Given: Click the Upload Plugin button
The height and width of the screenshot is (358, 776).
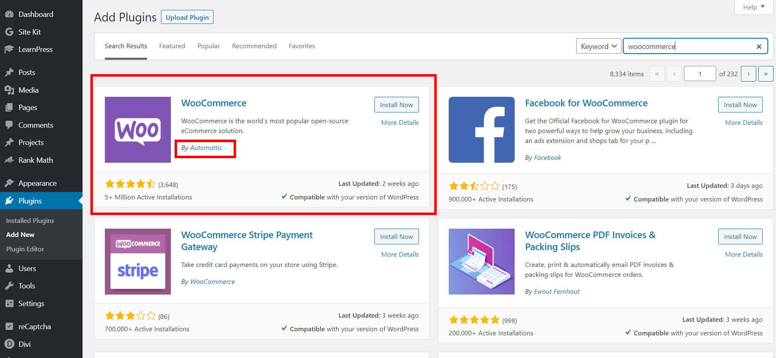Looking at the screenshot, I should 187,17.
